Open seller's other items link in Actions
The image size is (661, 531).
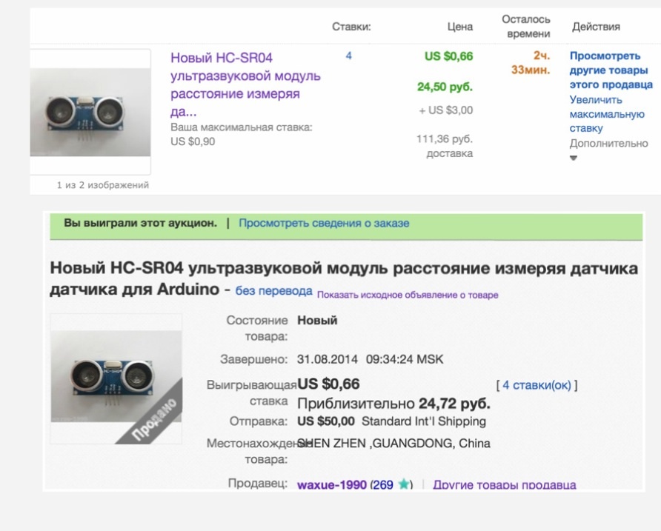tap(611, 70)
